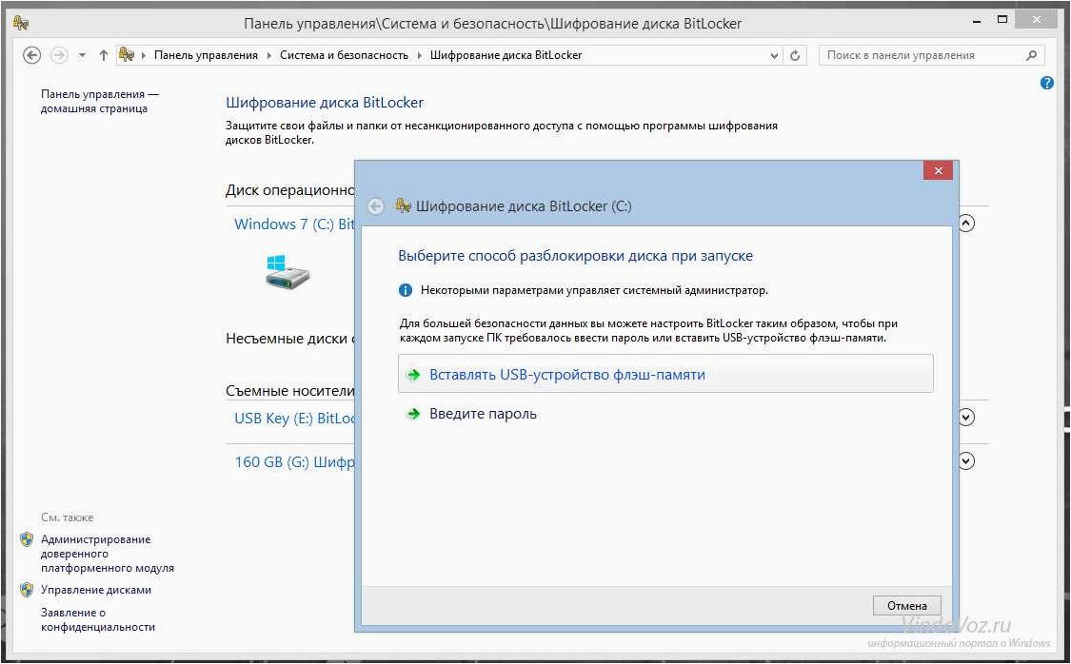Go back with the Explorer back arrow
This screenshot has width=1071, height=664.
pyautogui.click(x=32, y=55)
